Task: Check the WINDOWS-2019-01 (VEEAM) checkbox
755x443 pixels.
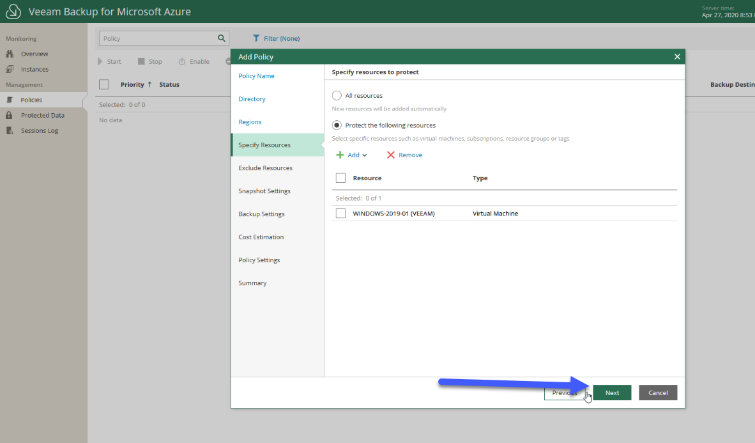Action: point(340,213)
